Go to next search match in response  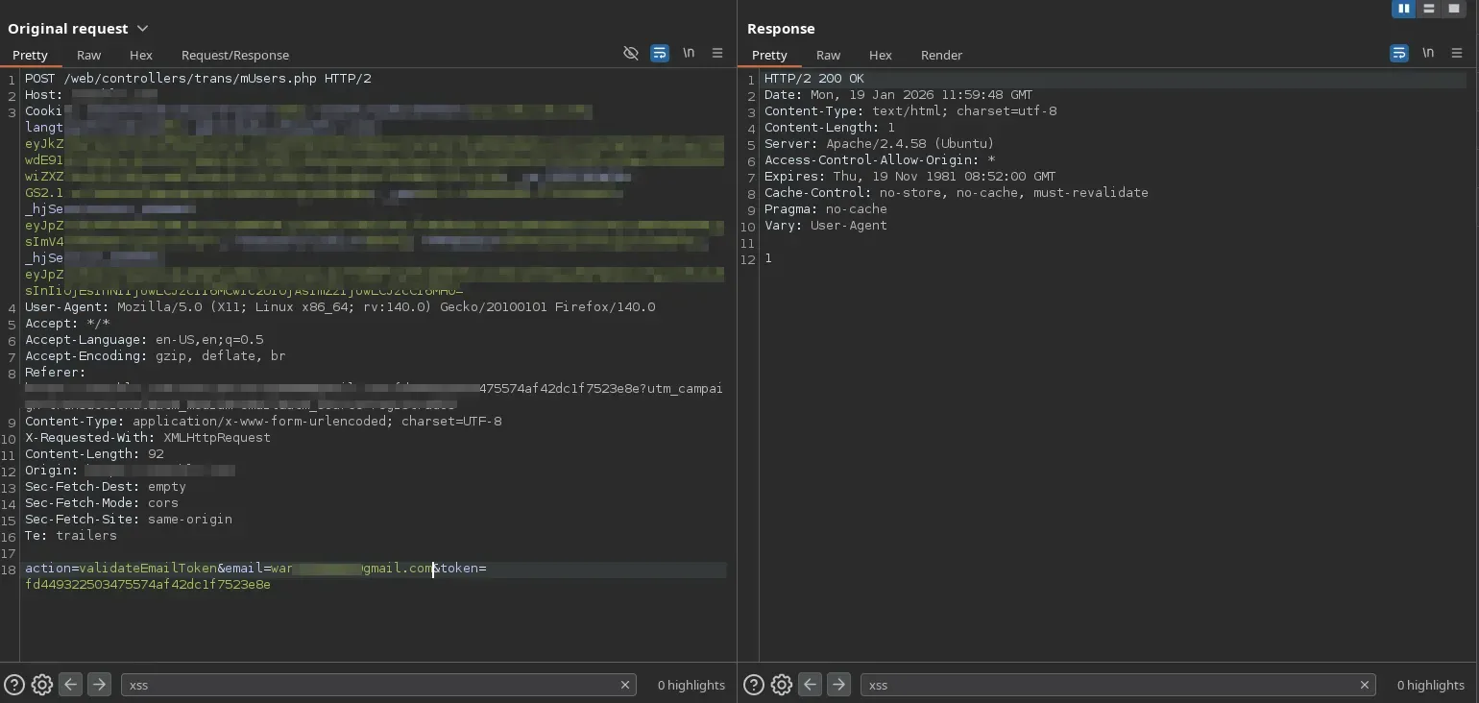click(838, 685)
